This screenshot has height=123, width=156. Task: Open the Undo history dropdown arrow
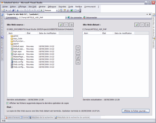coord(32,10)
